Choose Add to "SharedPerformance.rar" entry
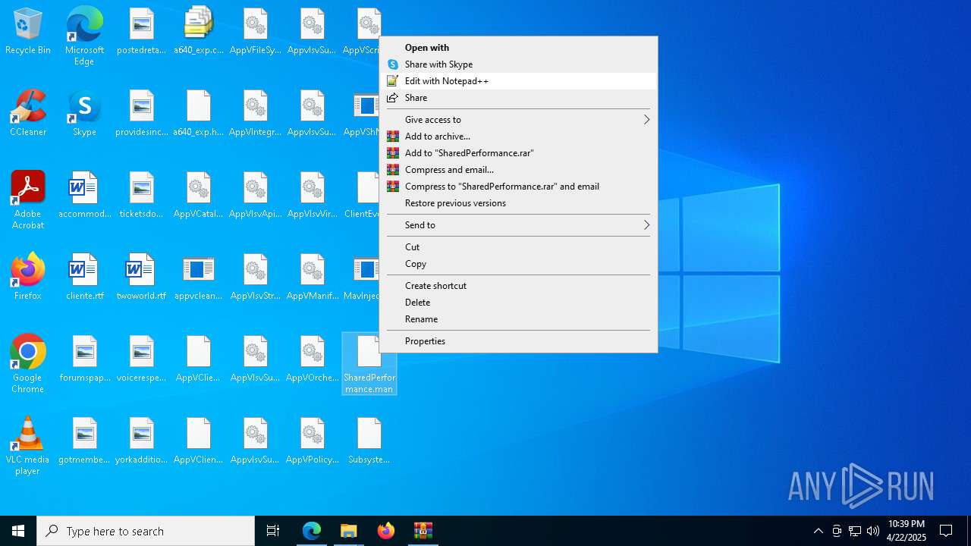The height and width of the screenshot is (546, 971). pyautogui.click(x=518, y=153)
